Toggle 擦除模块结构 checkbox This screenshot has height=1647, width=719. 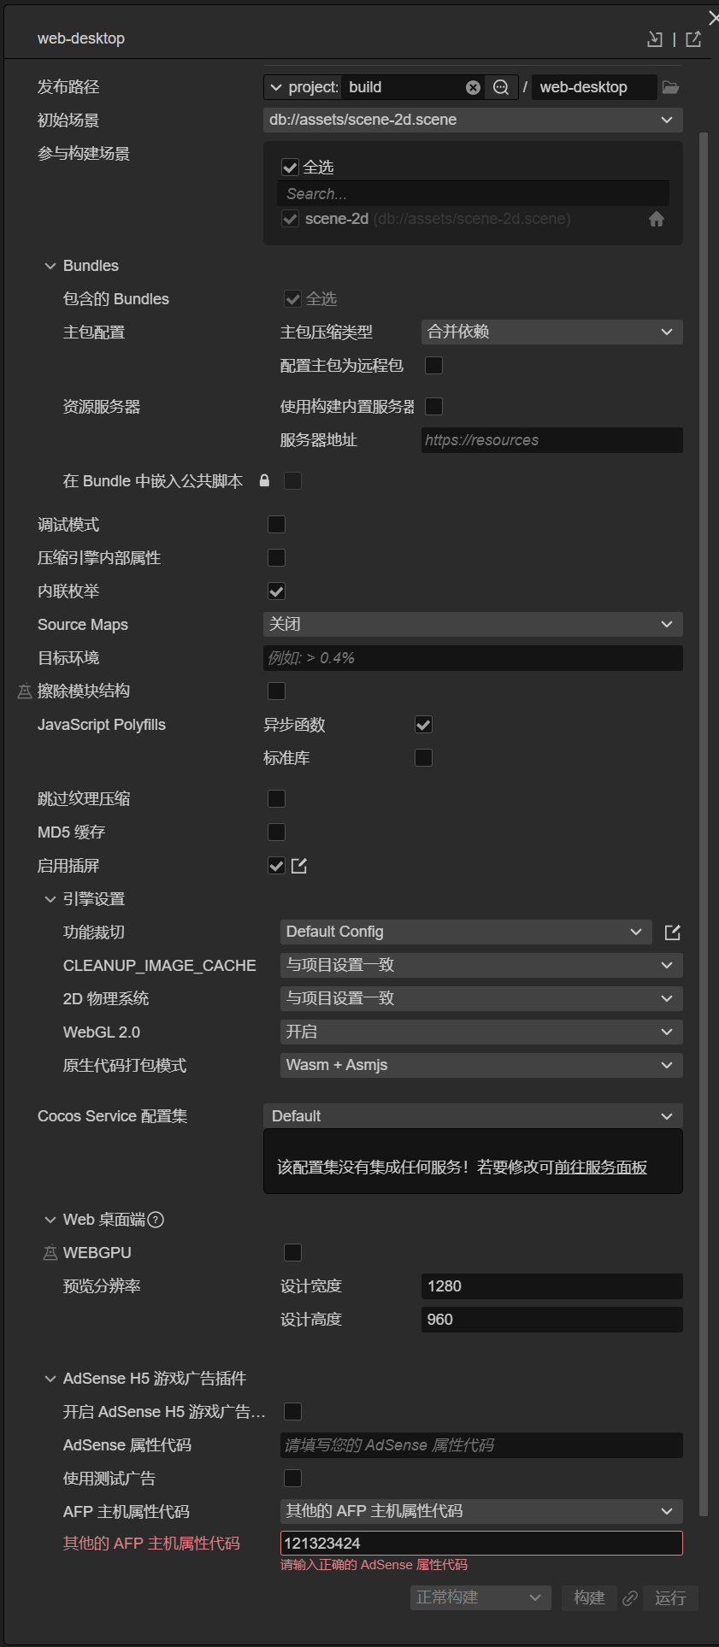[x=277, y=691]
